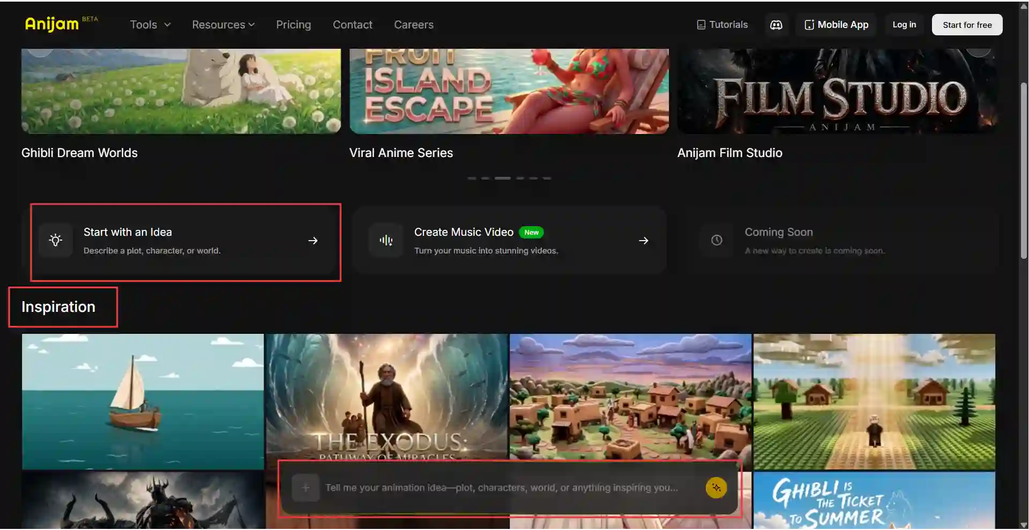Viewport: 1029px width, 530px height.
Task: Click Start for free button
Action: click(967, 25)
